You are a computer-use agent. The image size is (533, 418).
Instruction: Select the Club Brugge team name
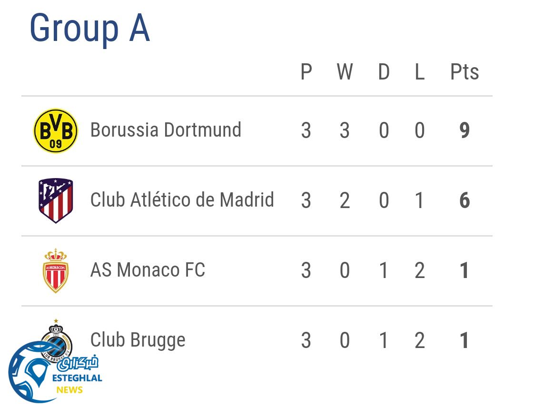(x=138, y=340)
